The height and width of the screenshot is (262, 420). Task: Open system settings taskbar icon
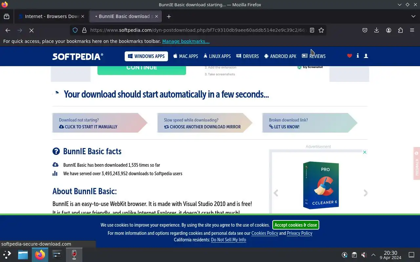coord(57,254)
